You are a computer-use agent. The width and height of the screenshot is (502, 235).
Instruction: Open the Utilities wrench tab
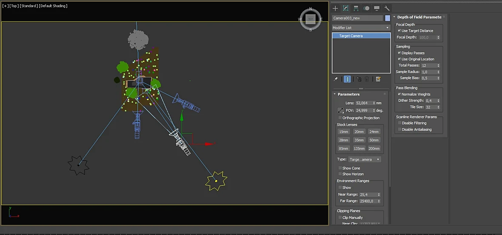[387, 8]
